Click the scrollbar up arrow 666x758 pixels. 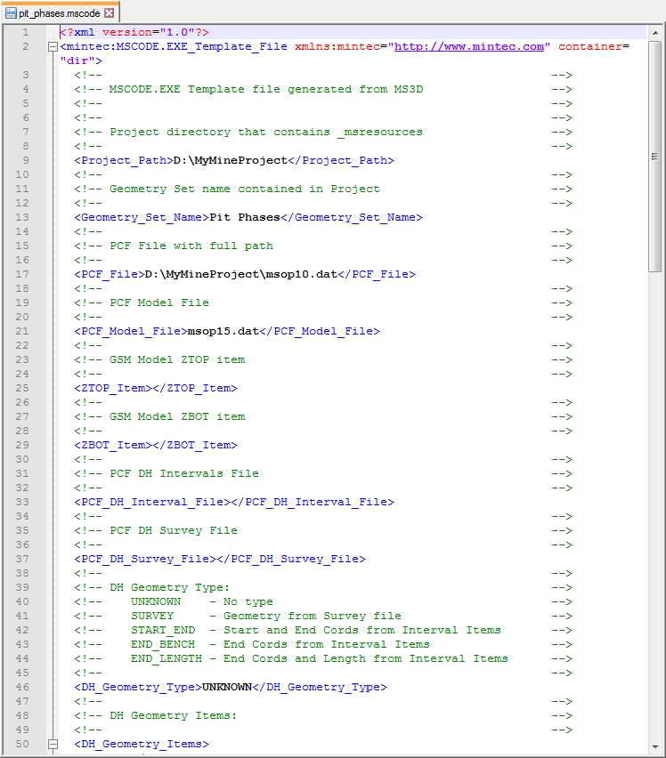pyautogui.click(x=655, y=33)
